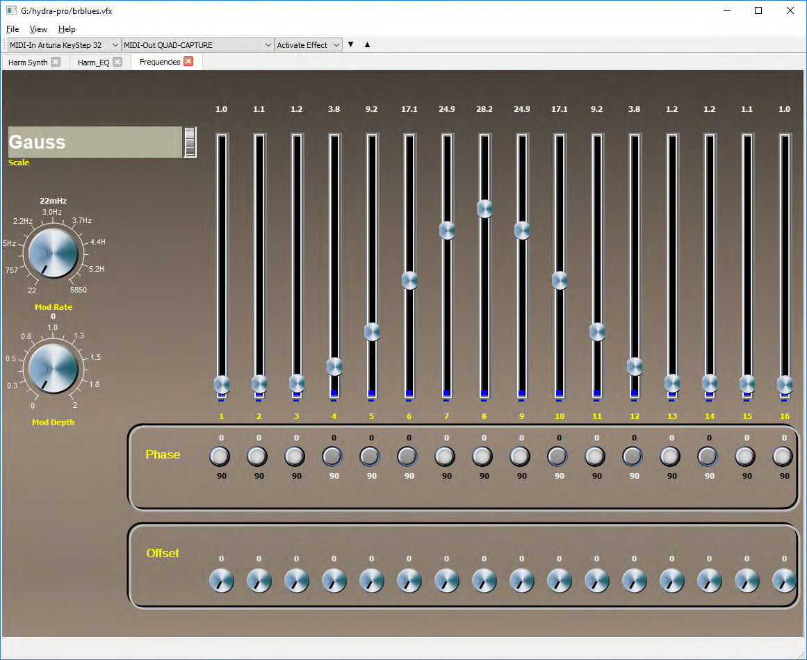
Task: Toggle the Phase button for channel 4
Action: (x=332, y=456)
